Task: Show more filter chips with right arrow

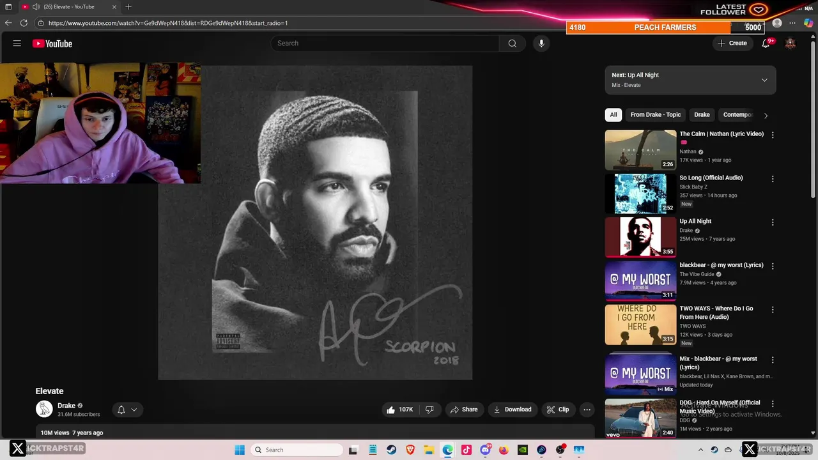Action: coord(766,116)
